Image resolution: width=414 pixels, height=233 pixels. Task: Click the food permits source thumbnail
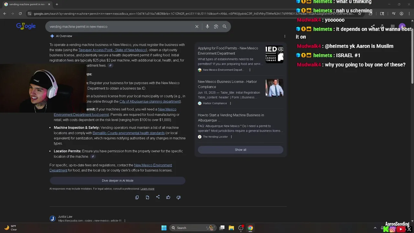click(x=274, y=54)
